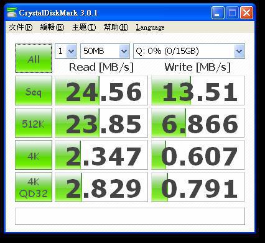Run the 4K QD32 benchmark test
265x243 pixels.
pos(34,187)
